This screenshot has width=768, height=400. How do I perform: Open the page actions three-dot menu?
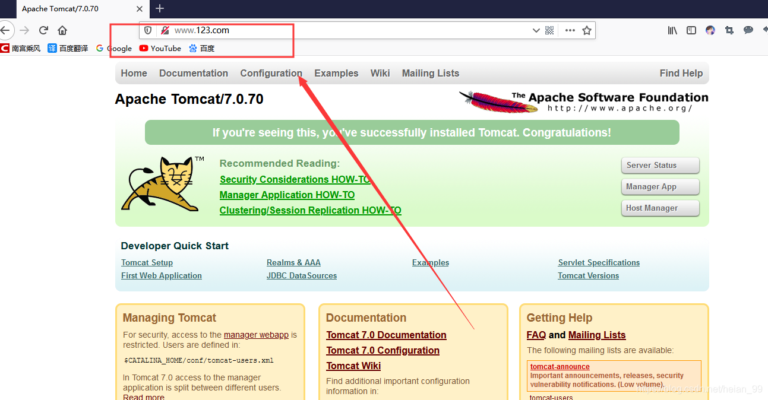click(570, 30)
